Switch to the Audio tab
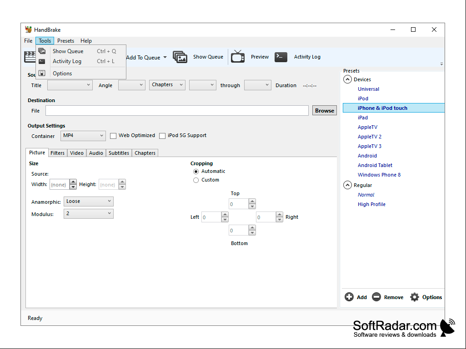466x349 pixels. (96, 153)
